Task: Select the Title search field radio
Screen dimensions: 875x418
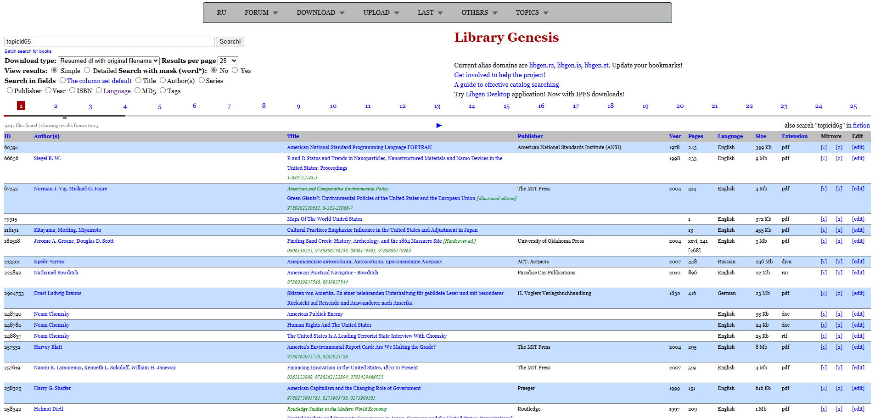Action: [139, 80]
